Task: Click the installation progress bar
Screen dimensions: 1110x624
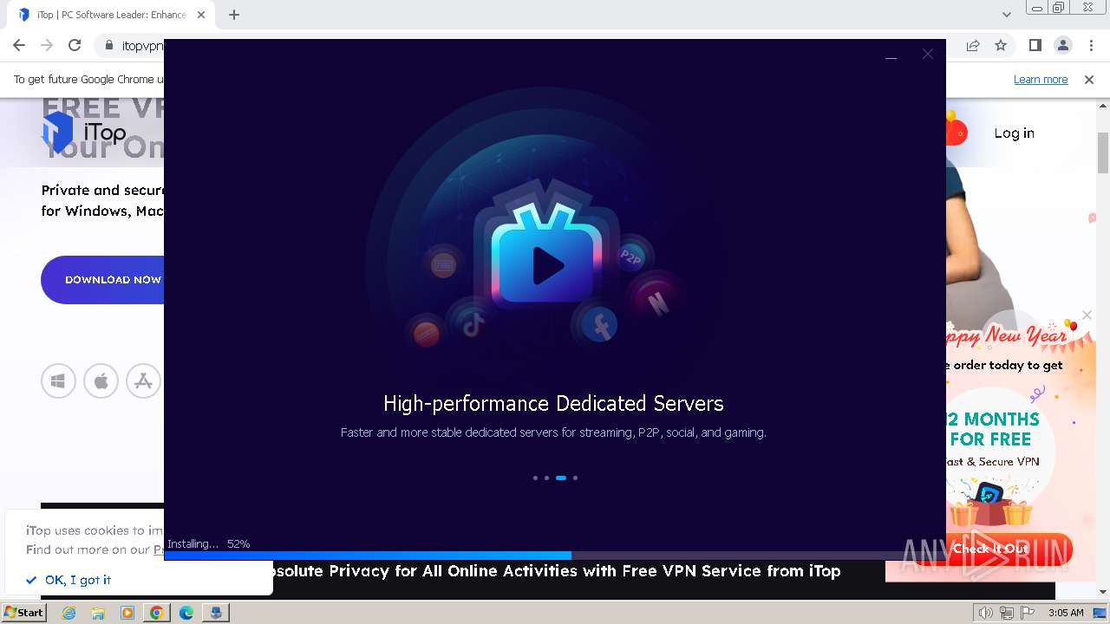Action: pyautogui.click(x=555, y=556)
